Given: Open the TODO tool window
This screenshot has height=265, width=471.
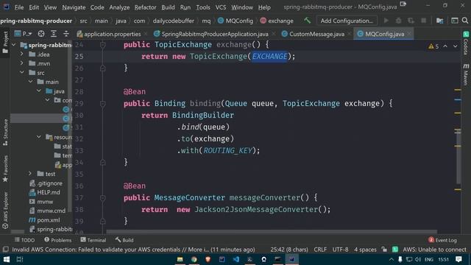Looking at the screenshot, I should [24, 240].
